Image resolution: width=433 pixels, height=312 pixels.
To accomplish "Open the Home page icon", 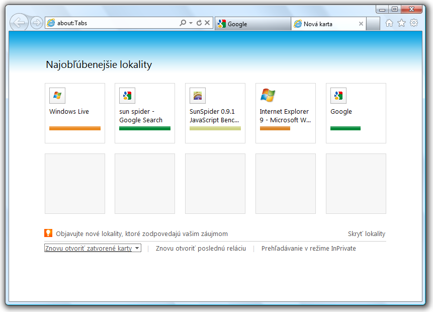I will click(x=389, y=23).
